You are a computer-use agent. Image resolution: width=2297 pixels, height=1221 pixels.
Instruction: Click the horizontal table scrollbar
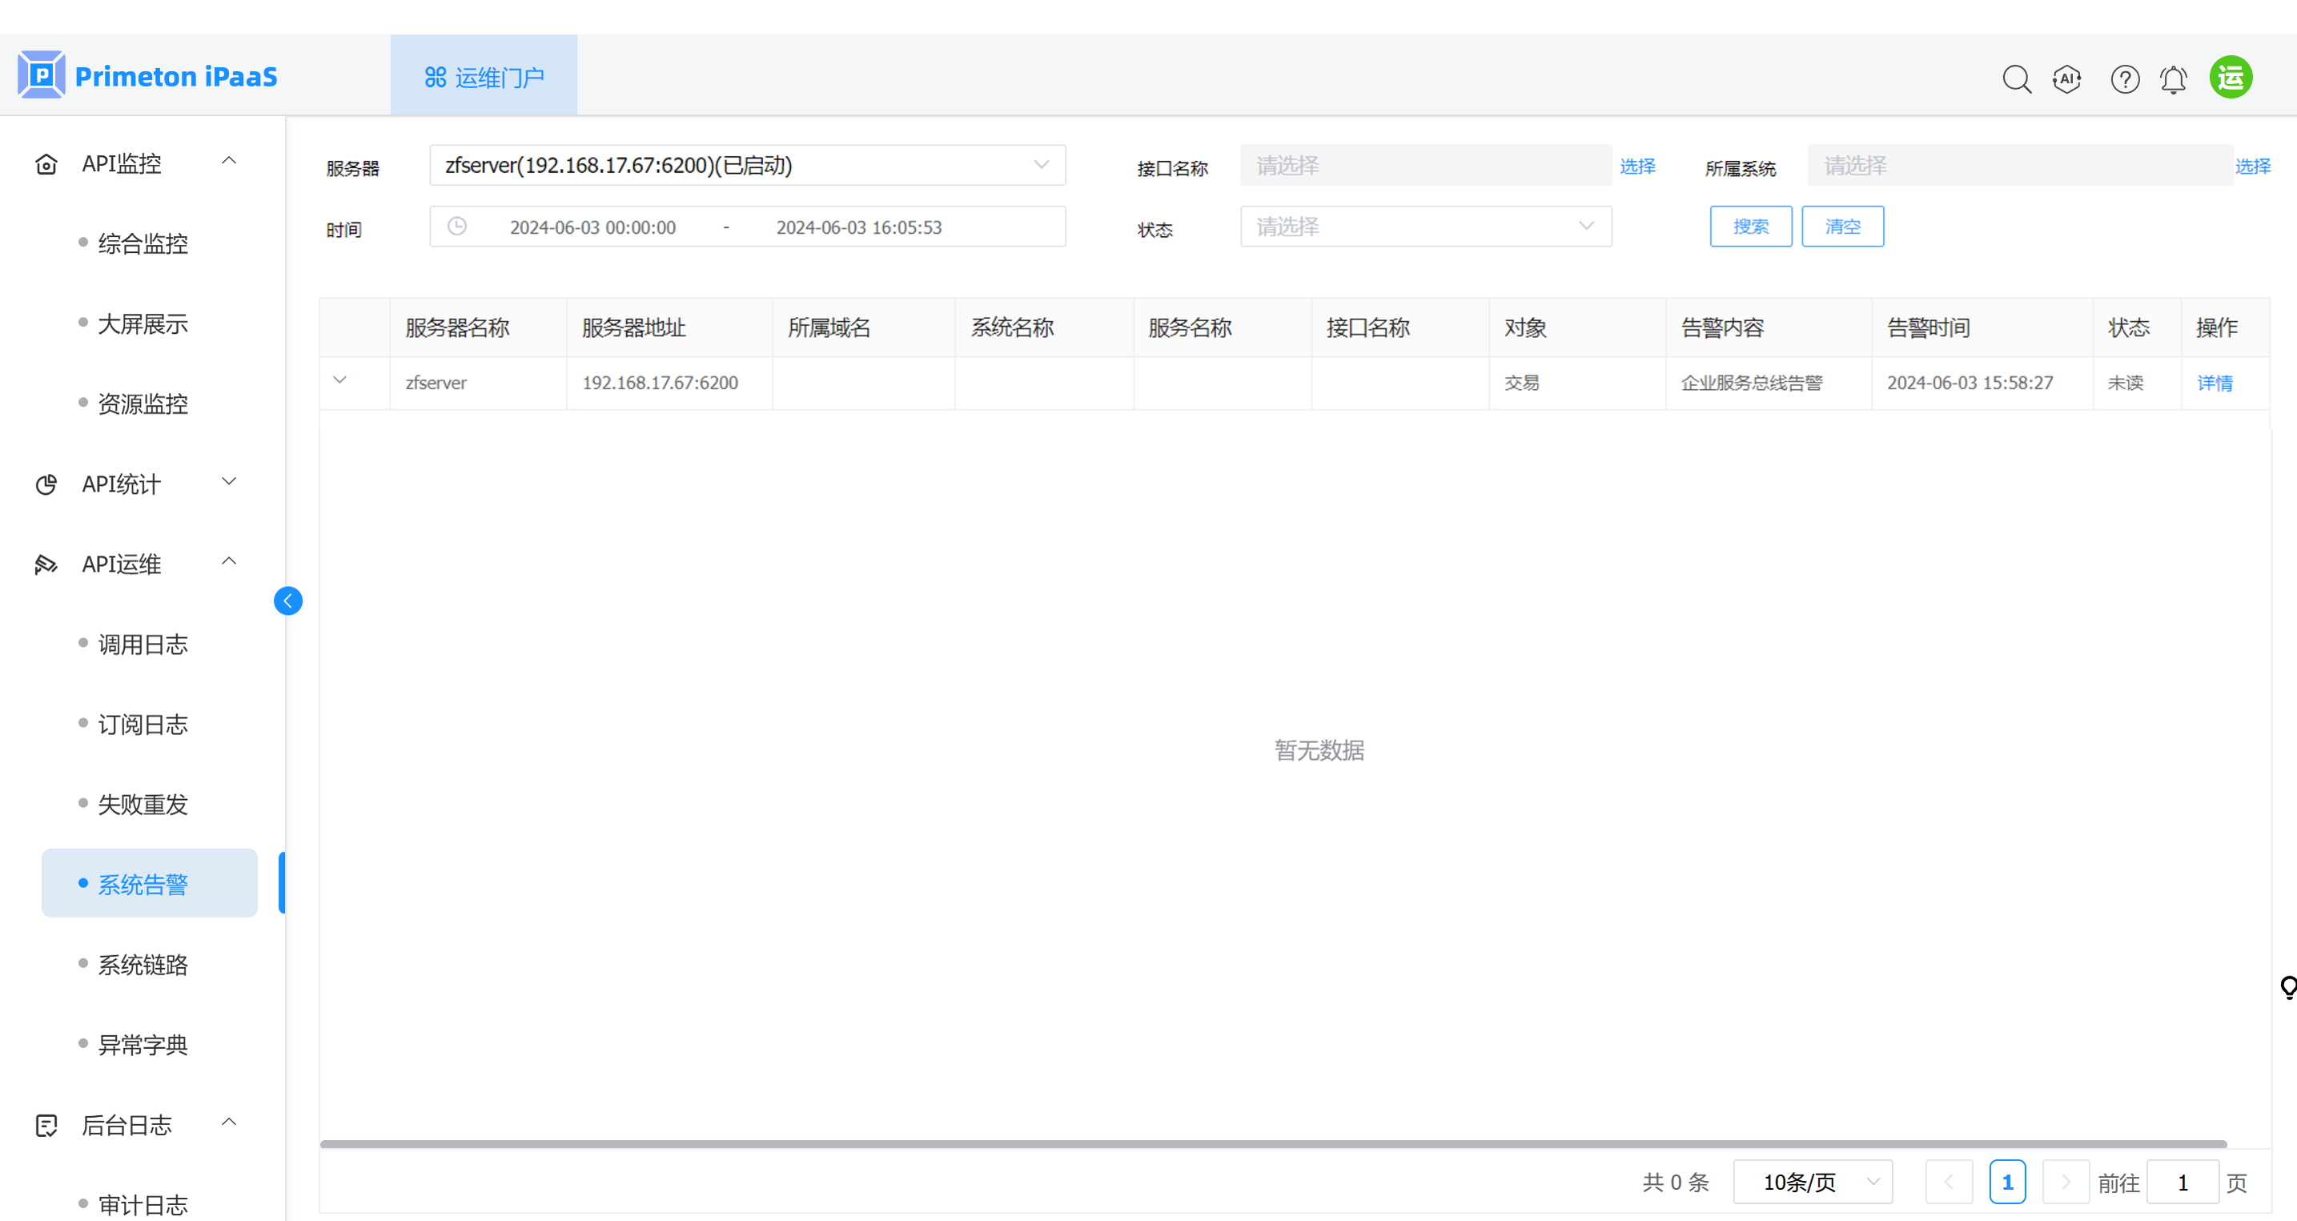[x=1272, y=1143]
